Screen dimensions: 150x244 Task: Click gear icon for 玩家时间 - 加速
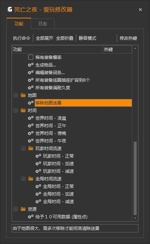pyautogui.click(x=38, y=163)
